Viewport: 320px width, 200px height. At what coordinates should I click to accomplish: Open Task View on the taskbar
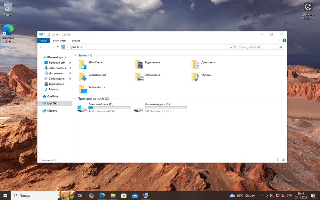coord(80,196)
